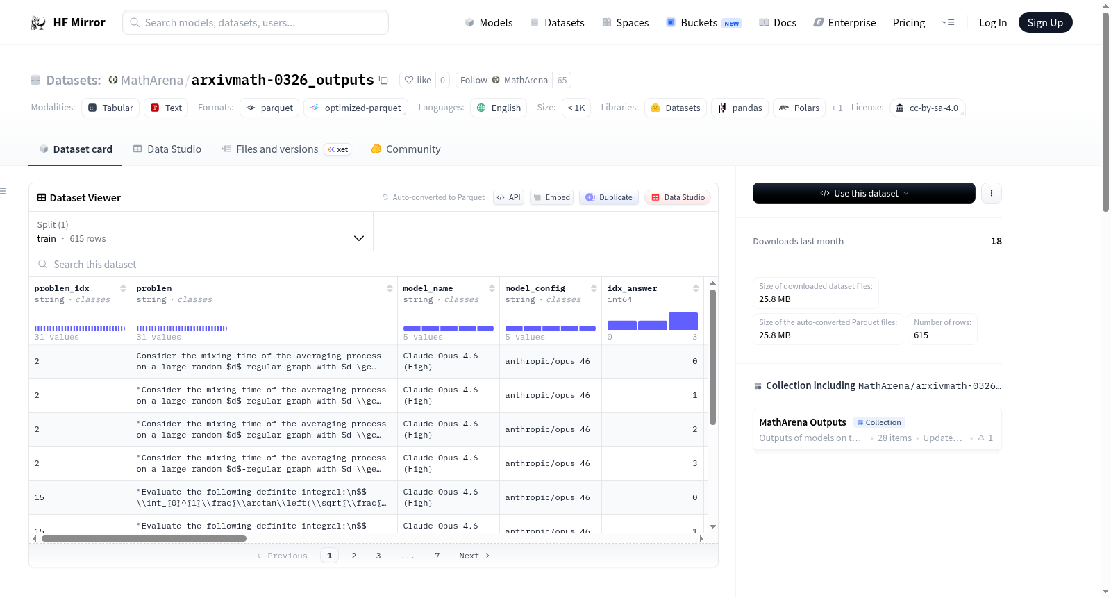Open the navigation overflow menu in header
This screenshot has height=598, width=1111.
tap(948, 22)
